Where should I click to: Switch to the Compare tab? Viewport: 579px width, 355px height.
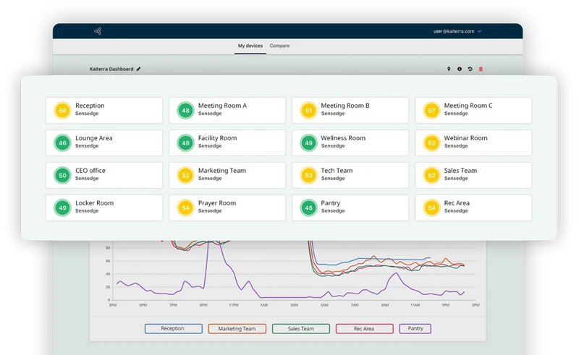tap(279, 46)
